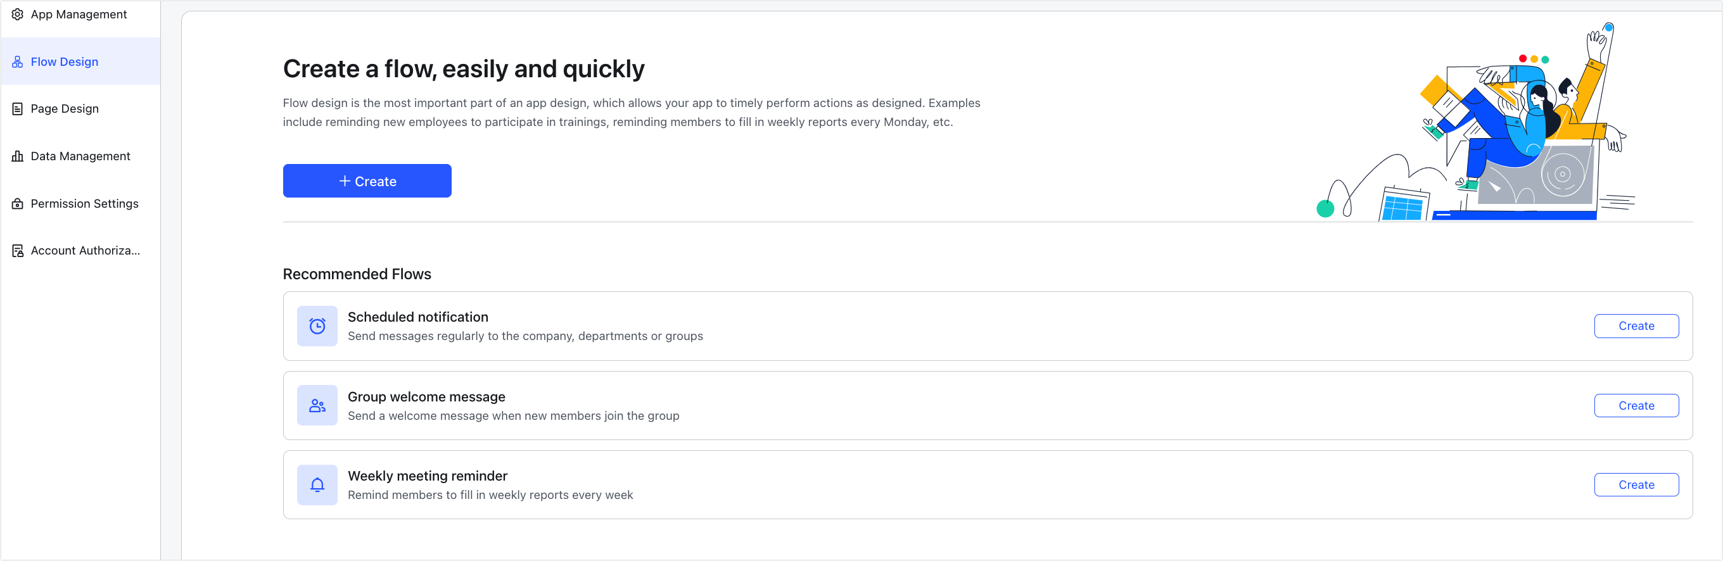
Task: Click the App Management gear icon
Action: point(17,14)
